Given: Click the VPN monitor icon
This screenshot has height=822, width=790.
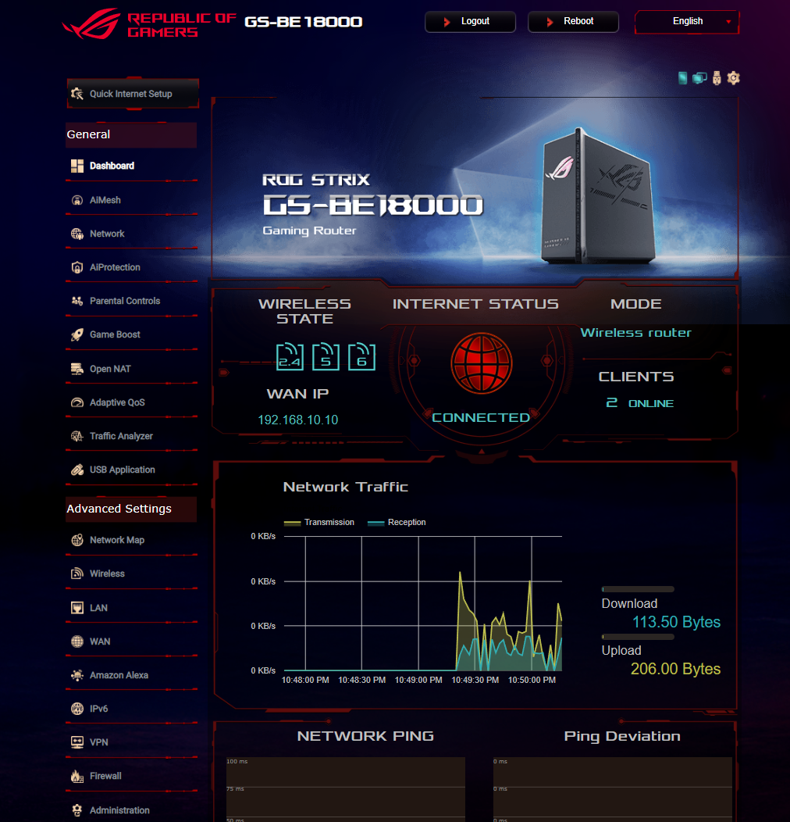Looking at the screenshot, I should 77,742.
